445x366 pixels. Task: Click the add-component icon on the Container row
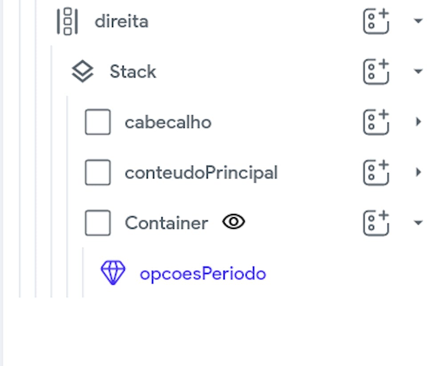pyautogui.click(x=375, y=223)
